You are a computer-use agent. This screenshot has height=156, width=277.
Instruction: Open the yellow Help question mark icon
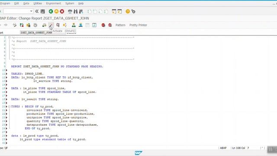pyautogui.click(x=128, y=12)
